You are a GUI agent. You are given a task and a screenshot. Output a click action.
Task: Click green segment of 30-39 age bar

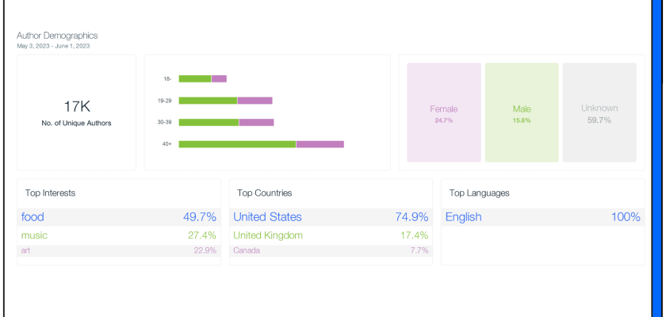pyautogui.click(x=209, y=122)
